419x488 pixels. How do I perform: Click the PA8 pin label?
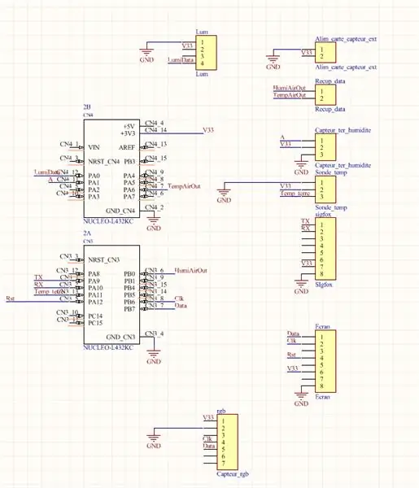click(x=94, y=274)
